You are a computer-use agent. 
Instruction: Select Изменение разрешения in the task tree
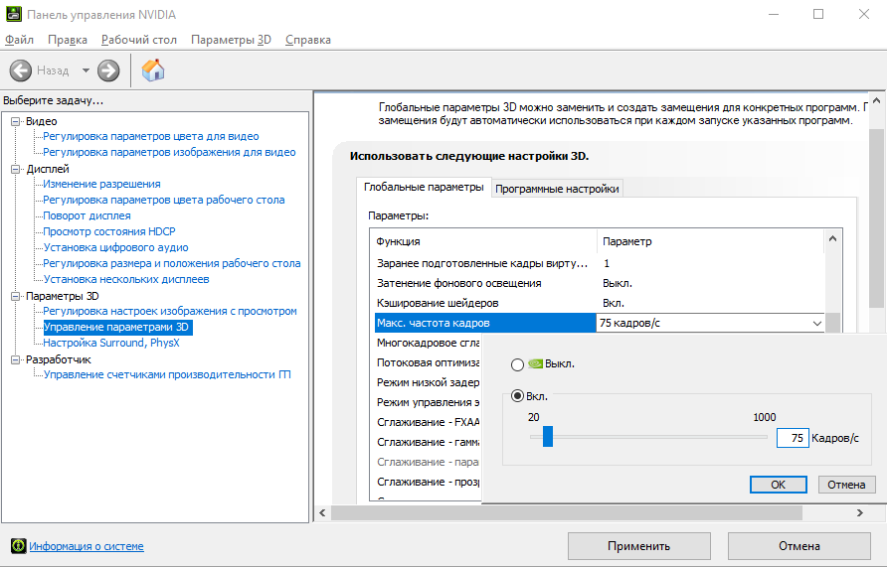pos(101,184)
